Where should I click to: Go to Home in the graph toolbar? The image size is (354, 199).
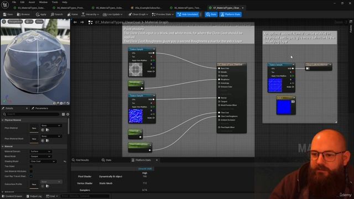click(72, 14)
